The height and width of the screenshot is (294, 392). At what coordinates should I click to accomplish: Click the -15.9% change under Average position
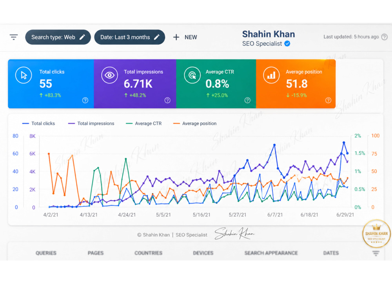point(296,95)
